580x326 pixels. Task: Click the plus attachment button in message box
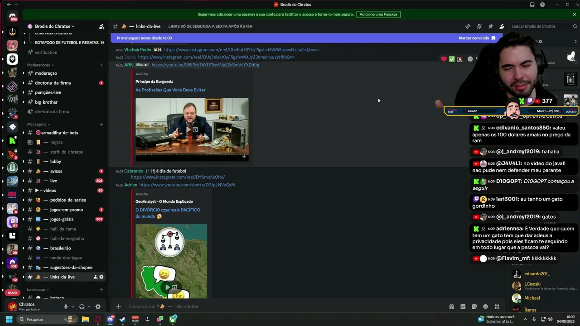pyautogui.click(x=118, y=307)
